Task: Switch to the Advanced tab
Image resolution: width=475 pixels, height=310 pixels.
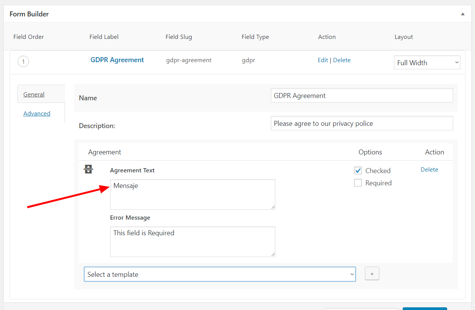Action: point(37,113)
